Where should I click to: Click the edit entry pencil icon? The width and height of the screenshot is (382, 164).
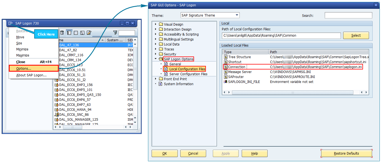point(88,32)
